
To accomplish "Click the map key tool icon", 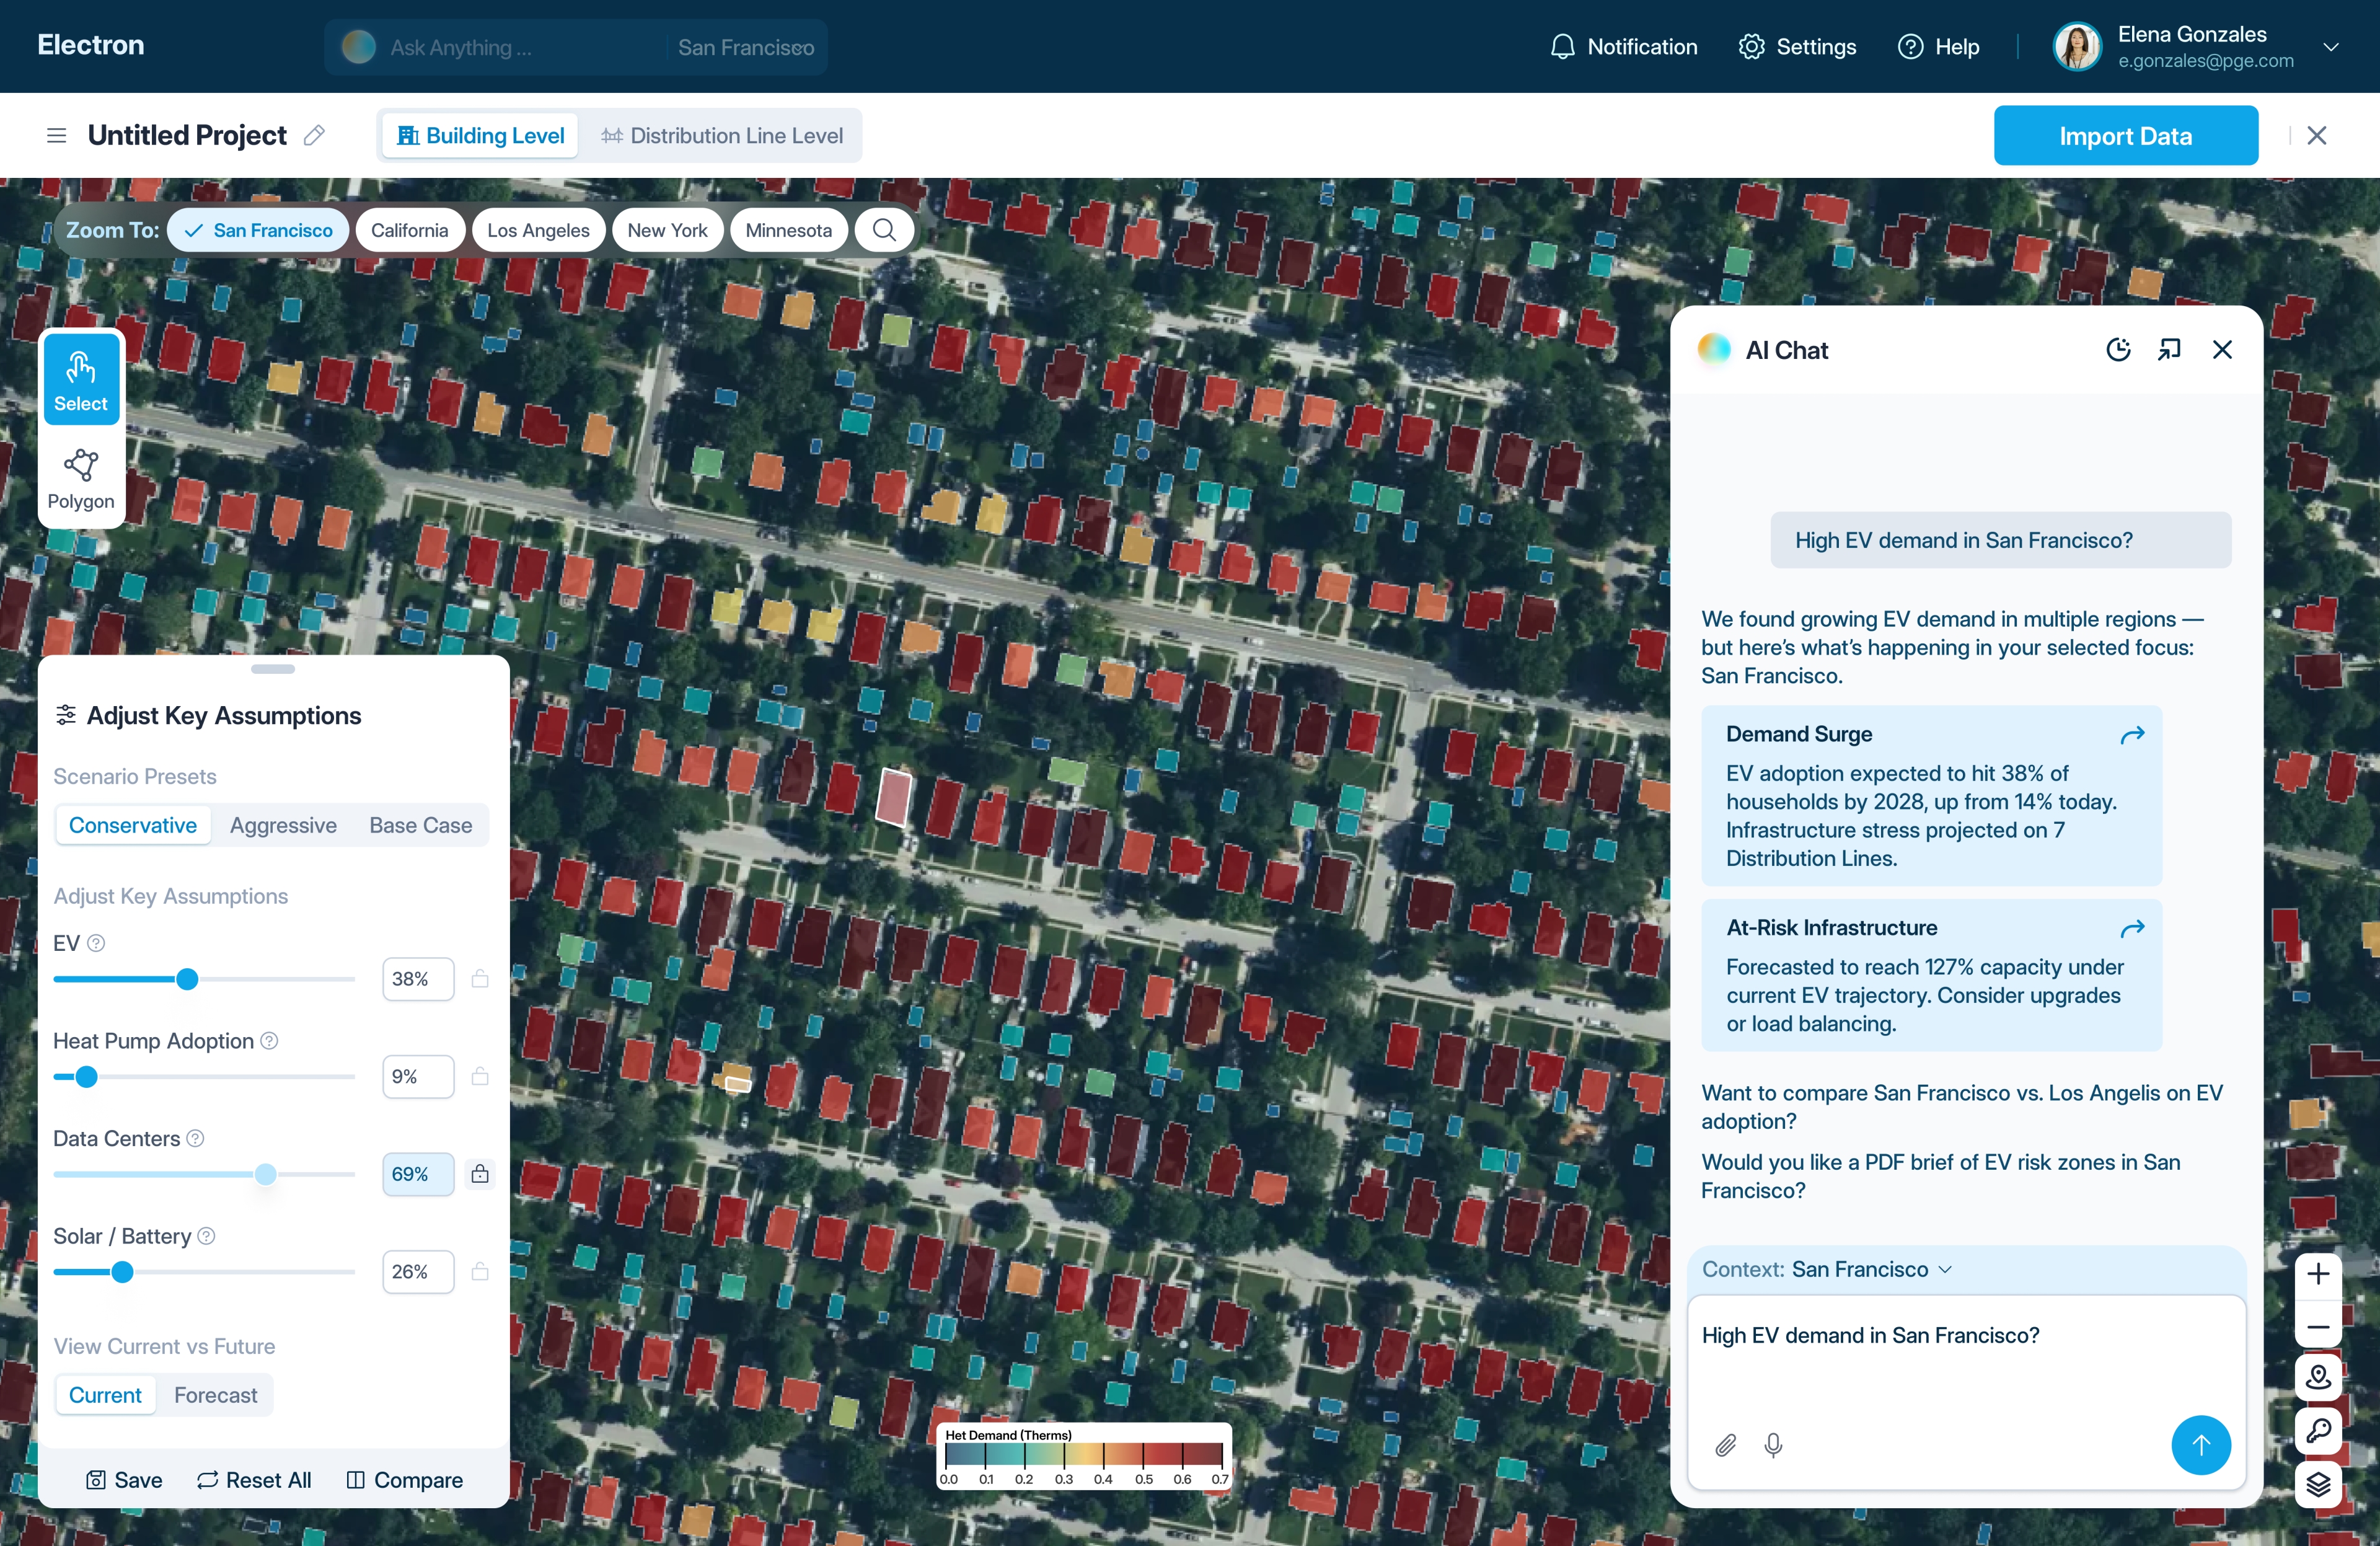I will [2318, 1431].
